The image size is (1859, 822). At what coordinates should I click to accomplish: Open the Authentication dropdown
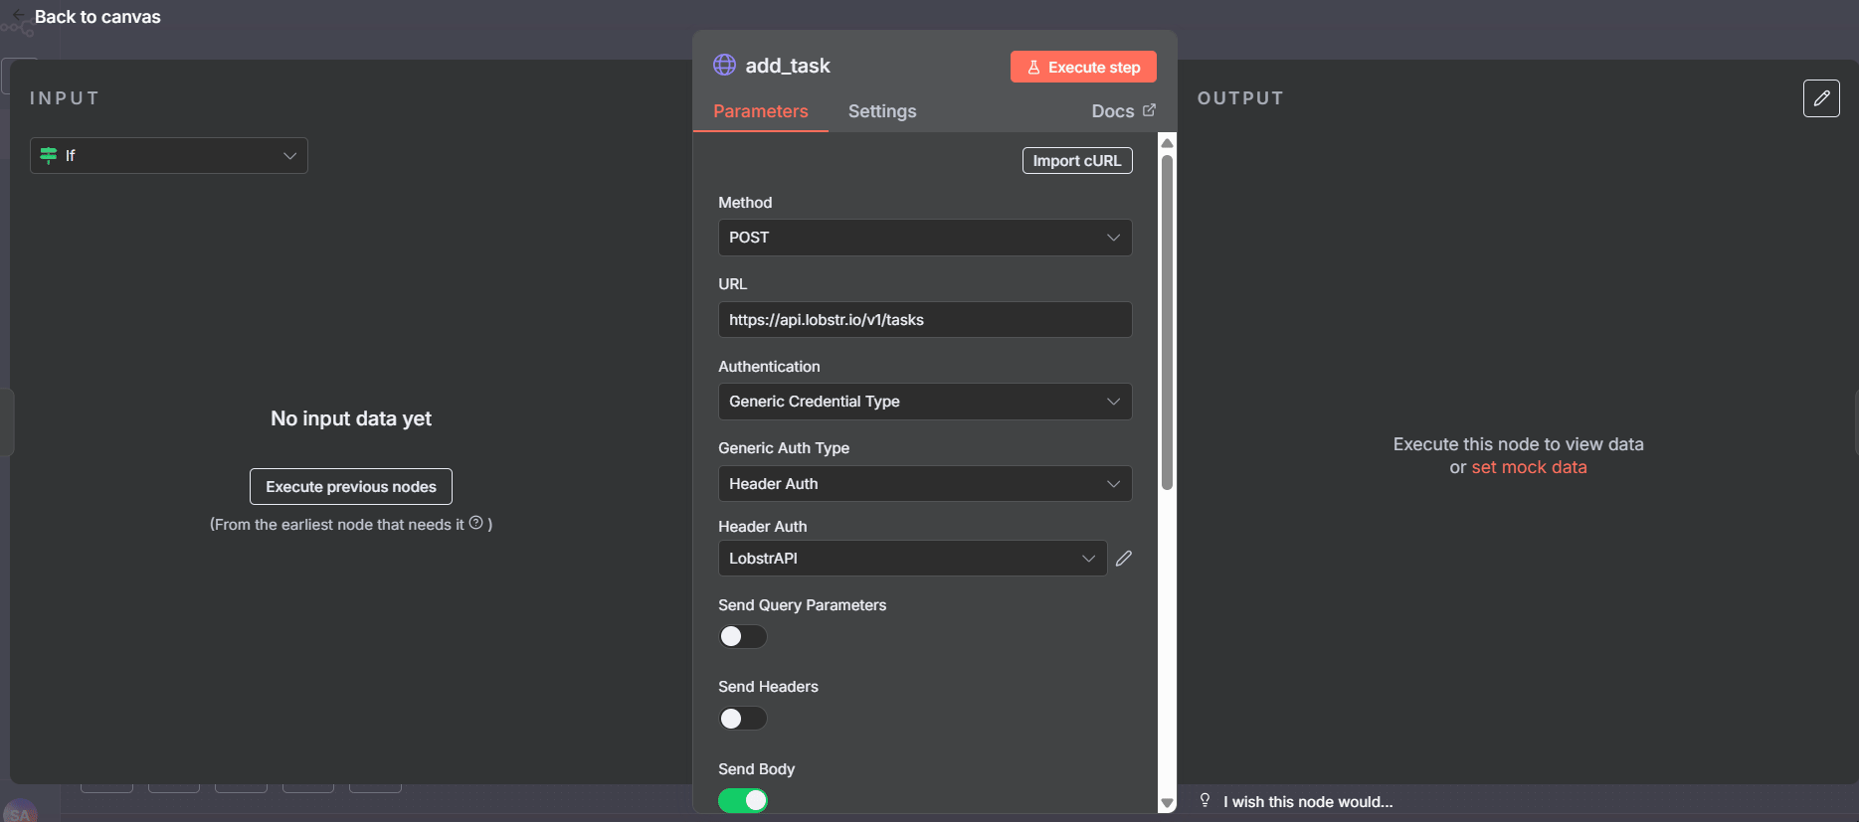click(x=925, y=402)
